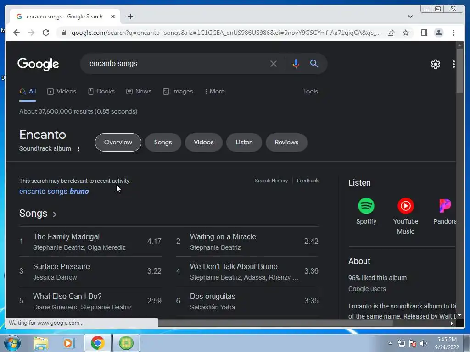Expand the More search options
470x352 pixels.
point(214,92)
